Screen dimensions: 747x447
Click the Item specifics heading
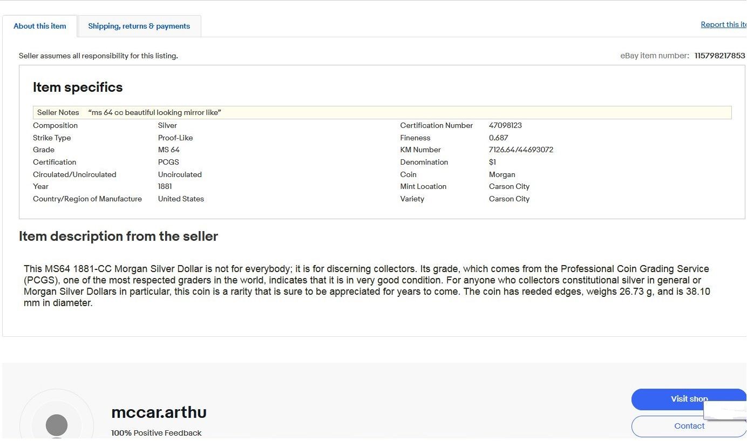[78, 87]
